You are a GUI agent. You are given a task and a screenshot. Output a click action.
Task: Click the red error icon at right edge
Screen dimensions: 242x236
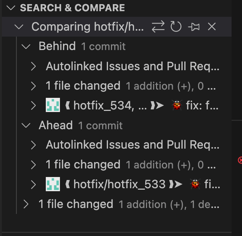tap(240, 160)
